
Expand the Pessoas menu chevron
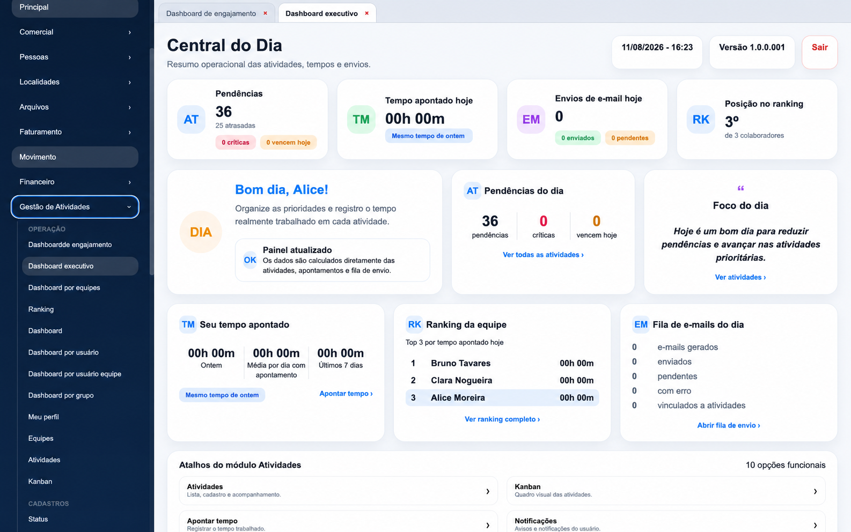coord(129,57)
